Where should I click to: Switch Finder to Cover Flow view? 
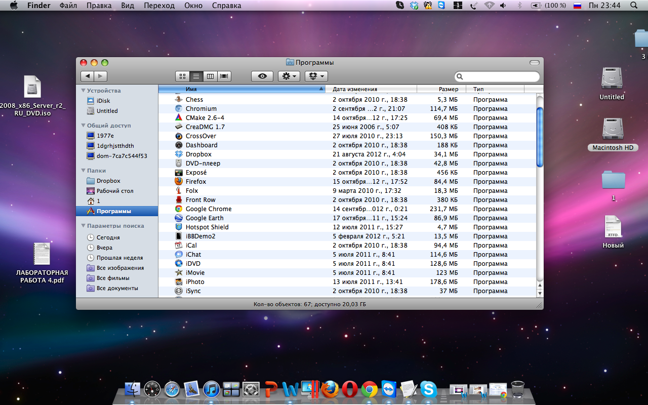tap(224, 76)
